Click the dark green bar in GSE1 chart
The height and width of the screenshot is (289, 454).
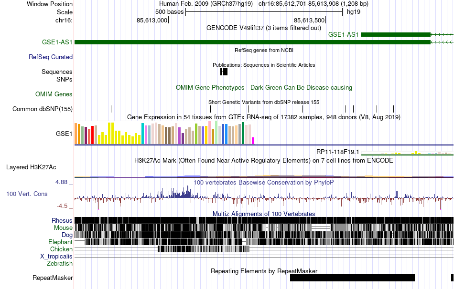click(243, 133)
